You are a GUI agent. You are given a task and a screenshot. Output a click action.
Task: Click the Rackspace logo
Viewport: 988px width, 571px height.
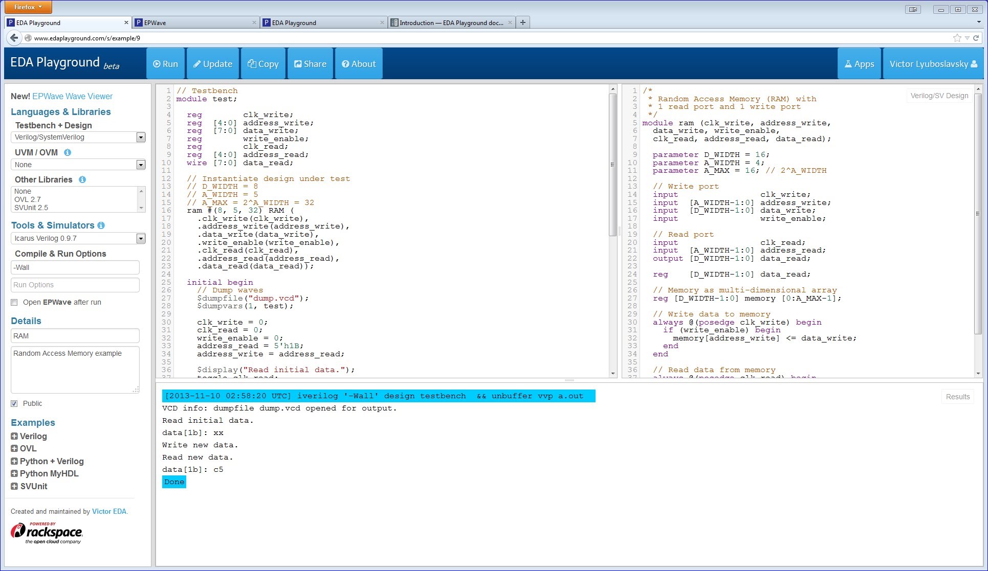pos(47,533)
